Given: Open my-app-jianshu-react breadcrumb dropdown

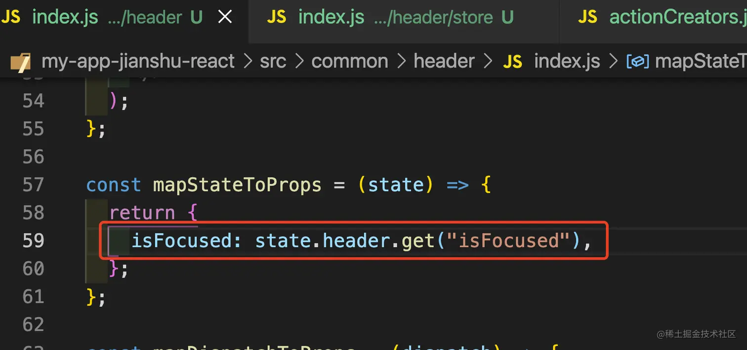Looking at the screenshot, I should pyautogui.click(x=138, y=62).
